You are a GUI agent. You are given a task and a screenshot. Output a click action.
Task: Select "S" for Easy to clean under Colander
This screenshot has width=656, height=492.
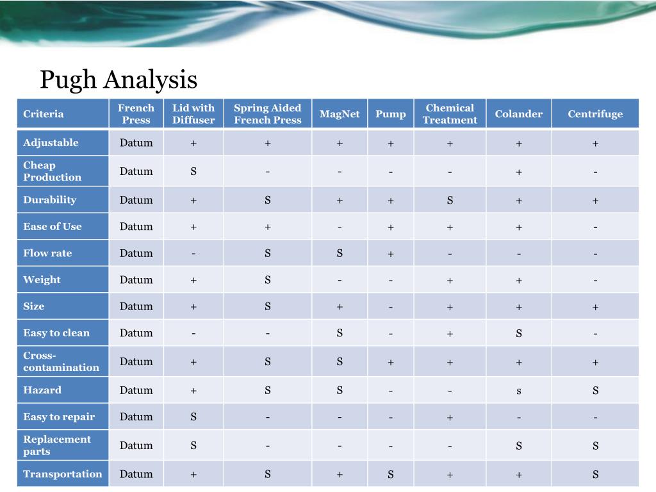[519, 333]
